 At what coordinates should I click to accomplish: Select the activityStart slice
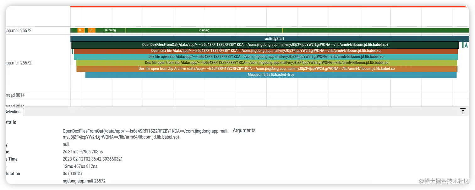(x=270, y=39)
